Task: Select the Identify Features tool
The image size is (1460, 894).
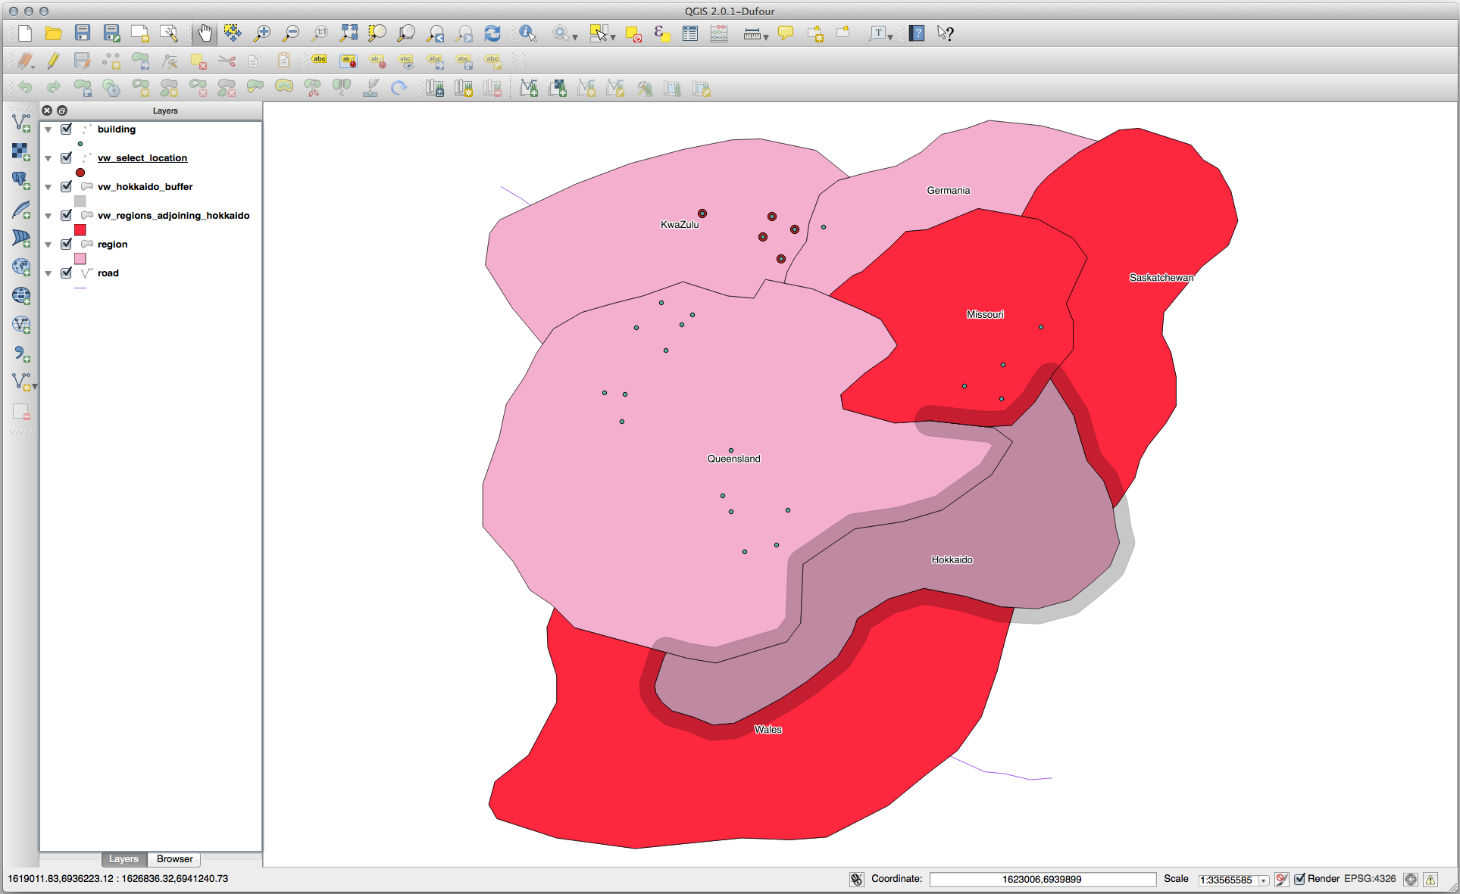Action: 528,33
